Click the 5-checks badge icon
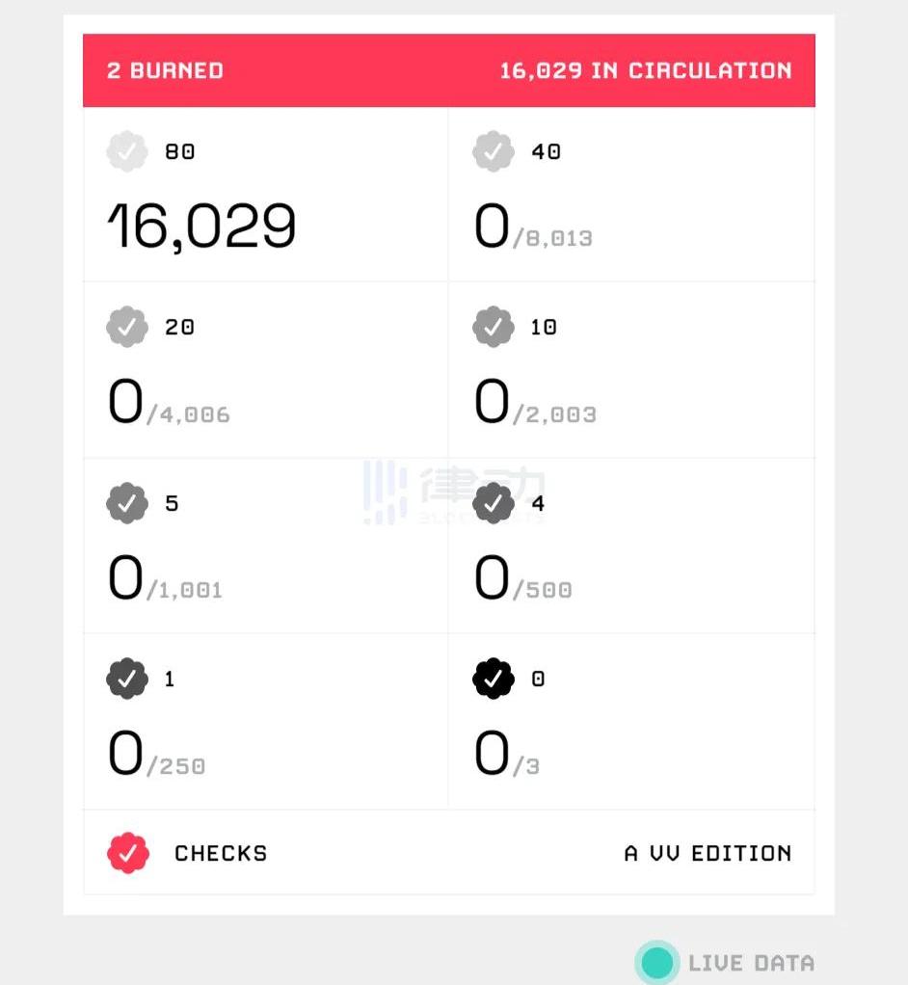 pos(126,503)
